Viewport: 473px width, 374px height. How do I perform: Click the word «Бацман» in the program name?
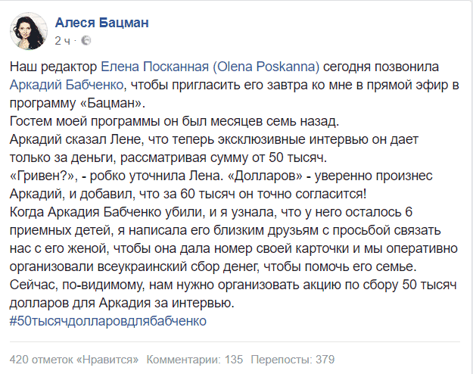click(112, 102)
